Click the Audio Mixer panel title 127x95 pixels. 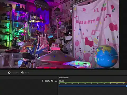pos(64,78)
